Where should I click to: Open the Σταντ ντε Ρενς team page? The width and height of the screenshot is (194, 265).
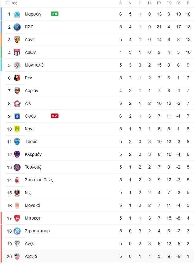click(39, 180)
